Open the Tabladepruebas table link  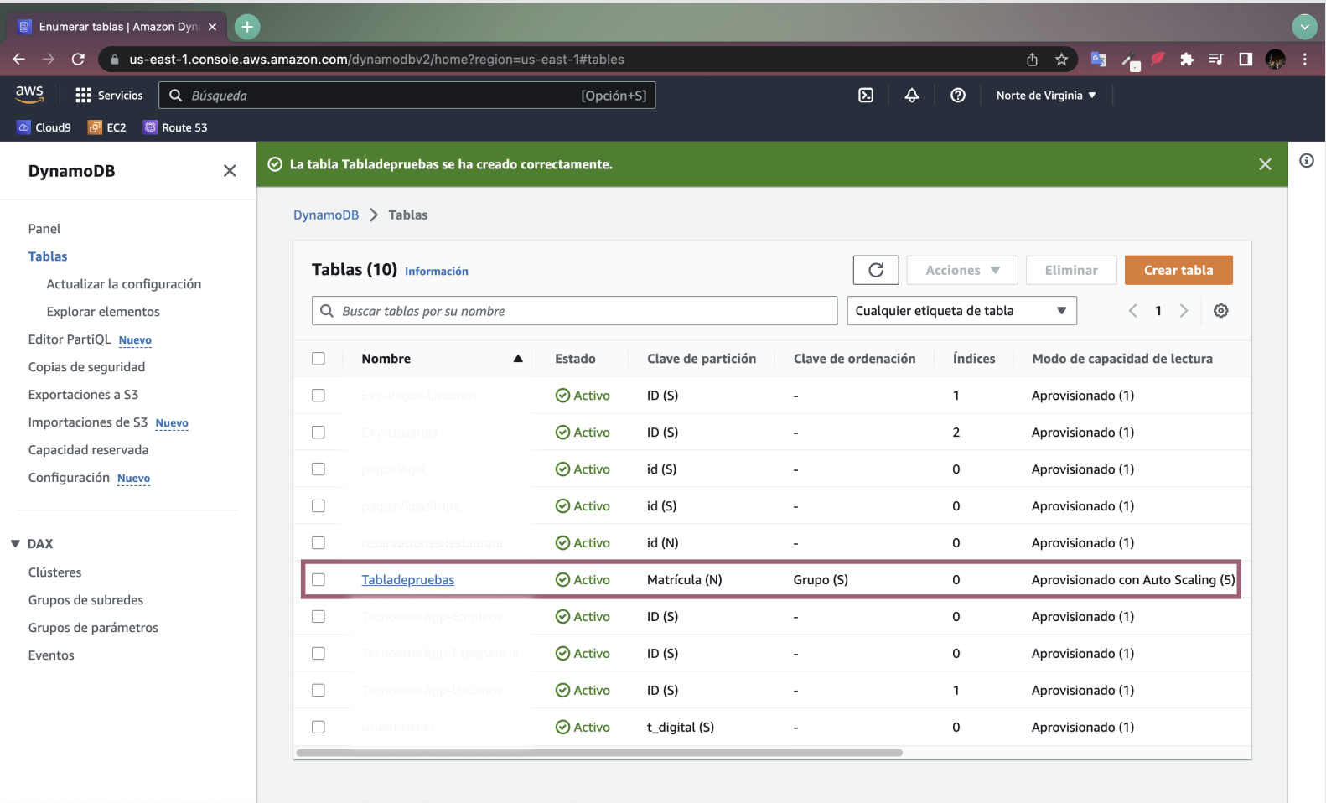407,580
